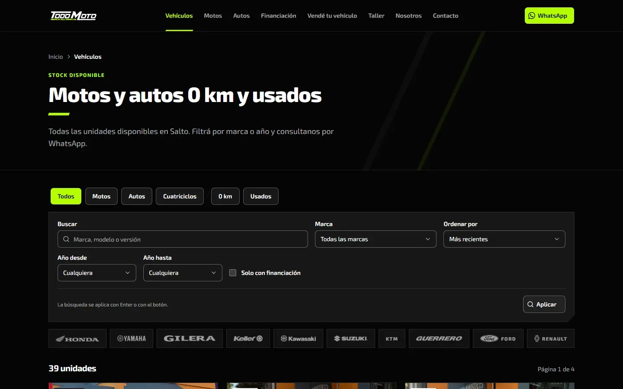Filter by the Kawasaki brand logo

point(298,338)
